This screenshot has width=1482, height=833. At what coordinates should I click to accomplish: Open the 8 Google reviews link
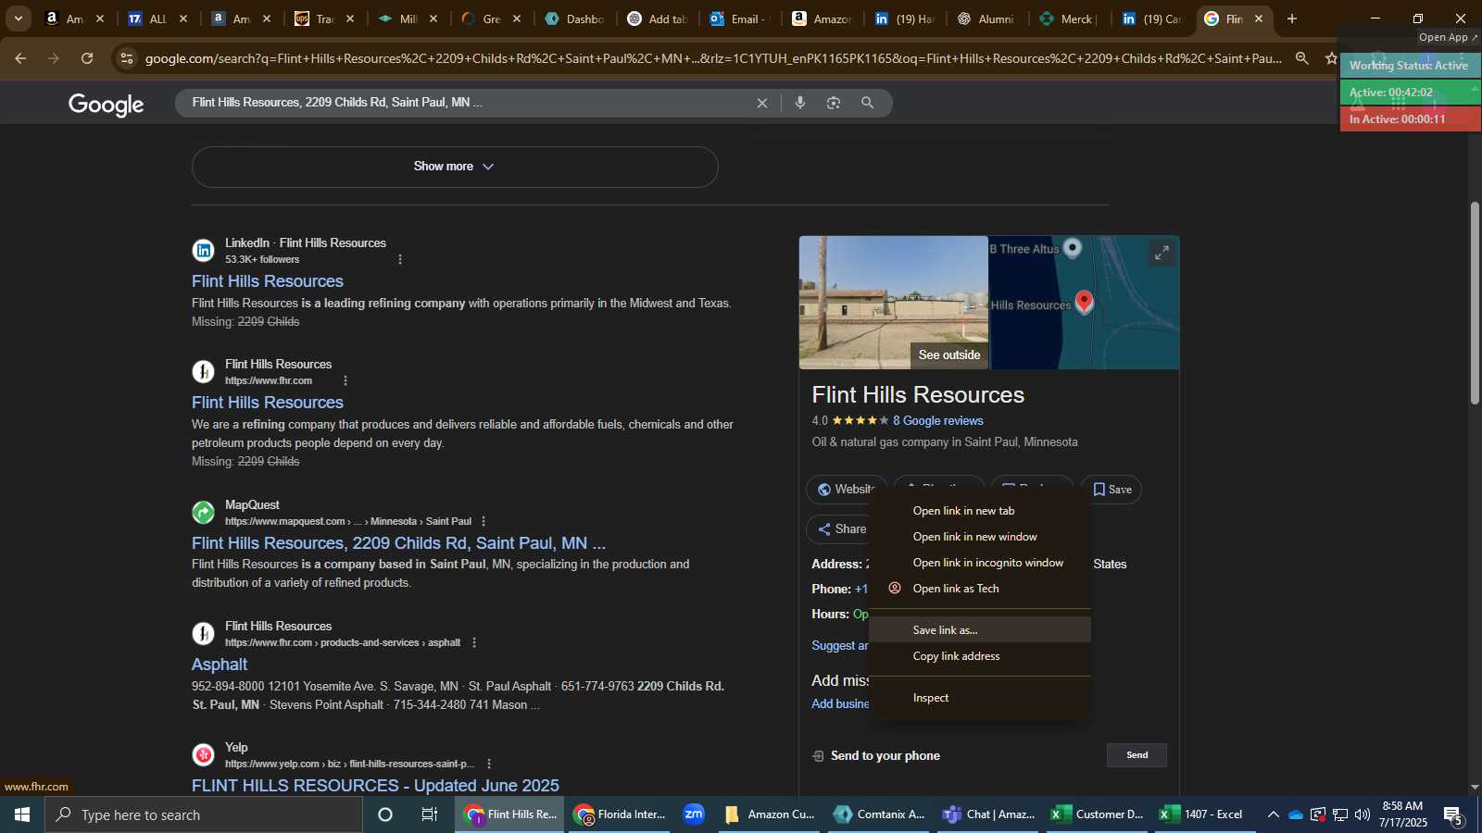[937, 420]
